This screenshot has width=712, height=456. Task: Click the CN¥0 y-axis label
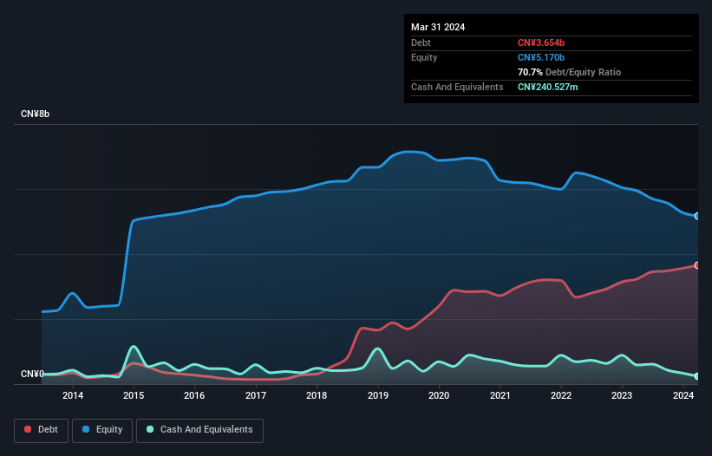32,375
